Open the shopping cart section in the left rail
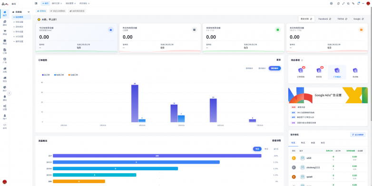 (5, 31)
